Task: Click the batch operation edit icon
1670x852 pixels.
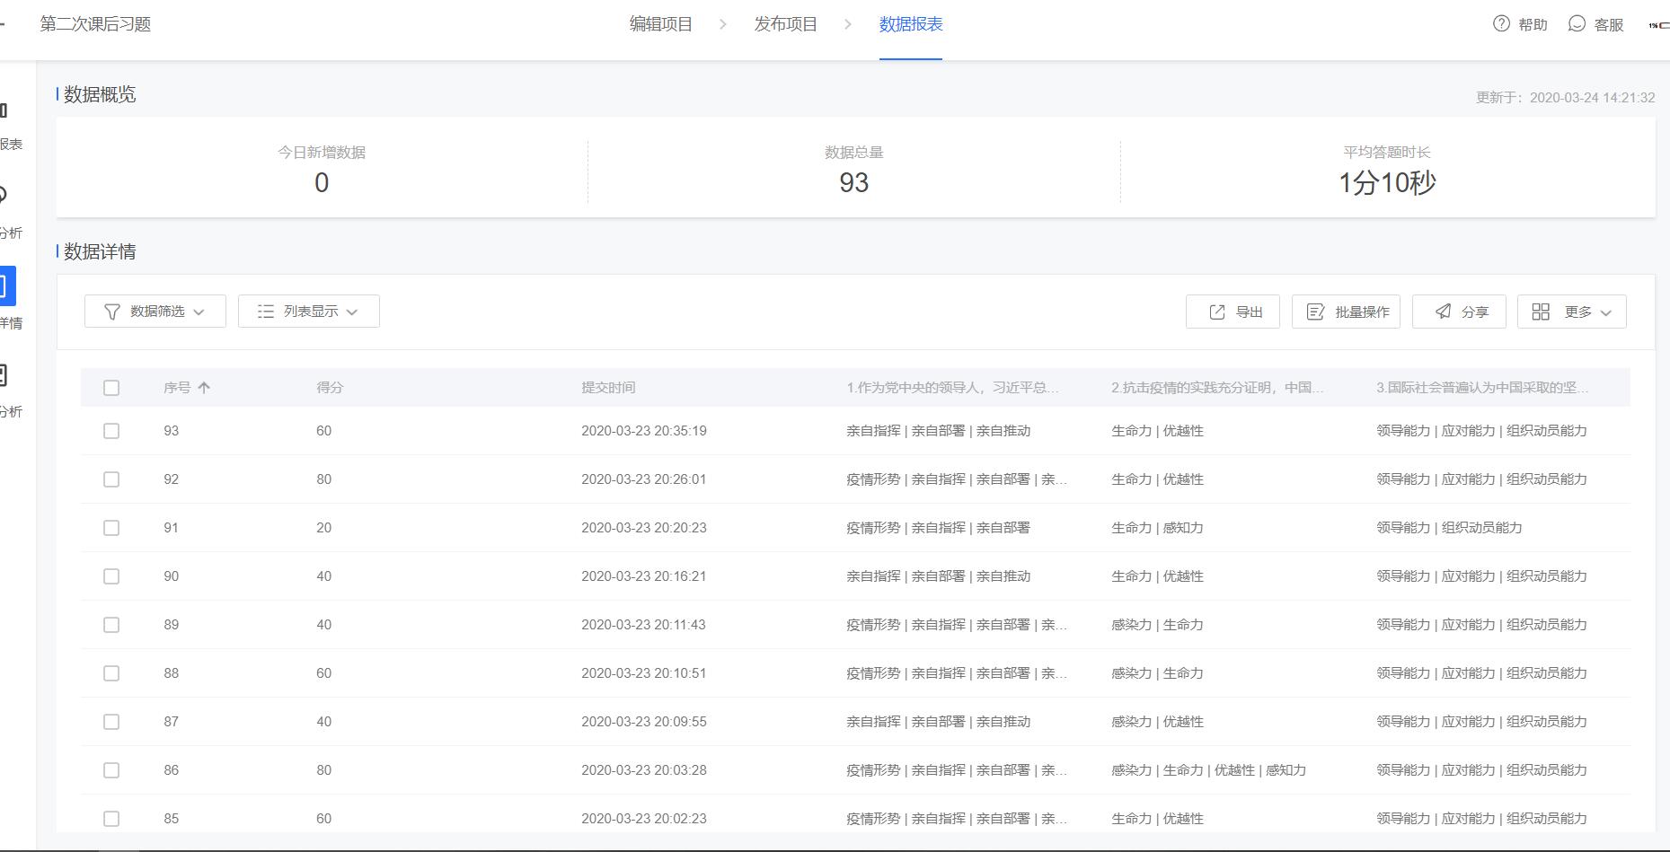Action: pyautogui.click(x=1316, y=312)
